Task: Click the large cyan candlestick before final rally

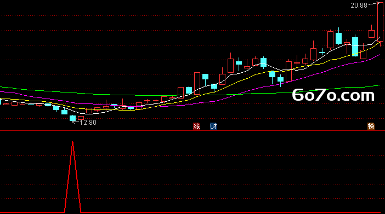Action: pyautogui.click(x=355, y=47)
